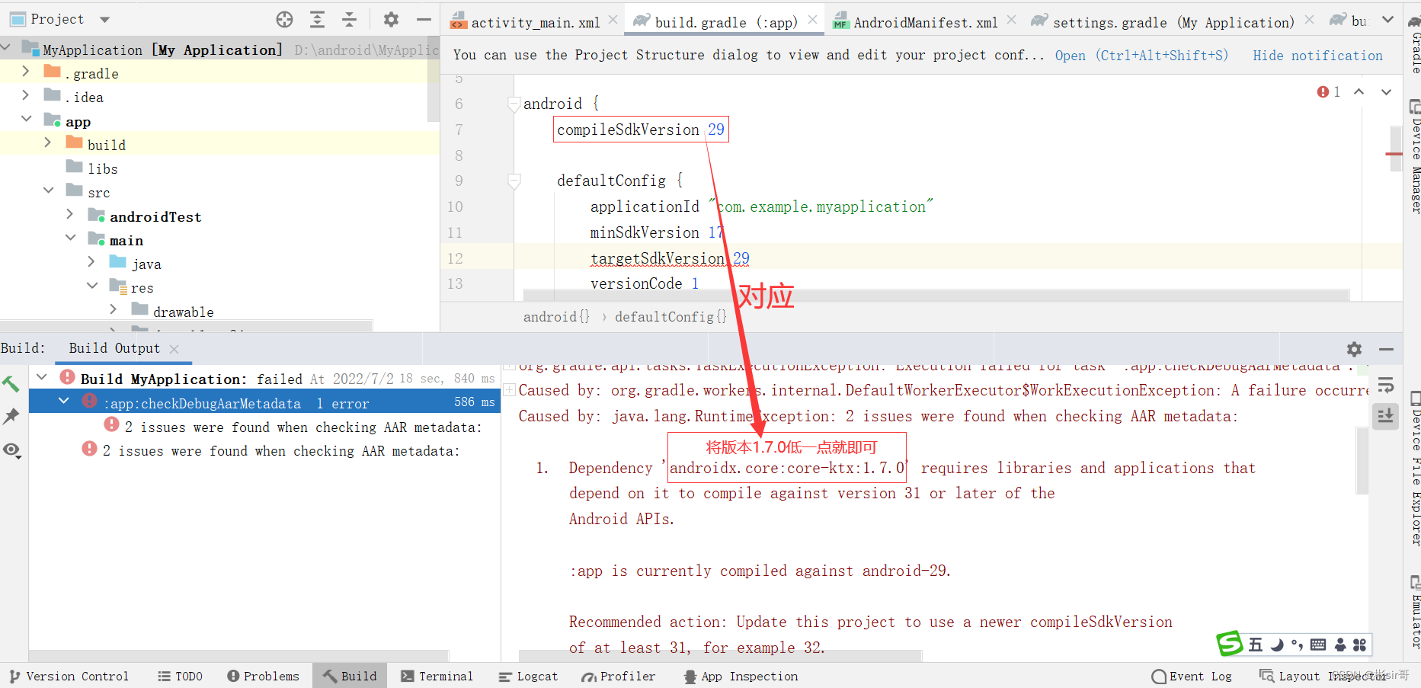
Task: Open the Project panel settings gear
Action: 390,19
